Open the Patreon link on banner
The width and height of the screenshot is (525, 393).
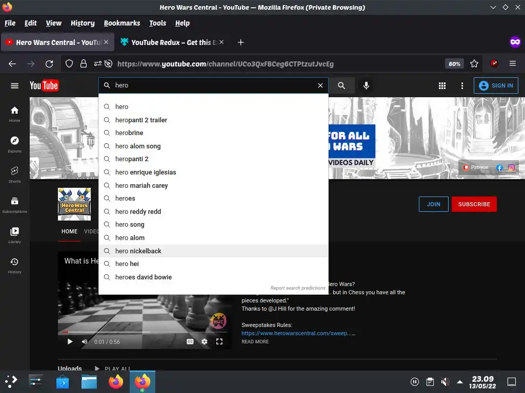coord(476,167)
